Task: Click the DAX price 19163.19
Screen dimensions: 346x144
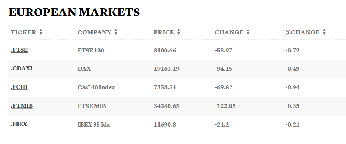Action: (166, 69)
